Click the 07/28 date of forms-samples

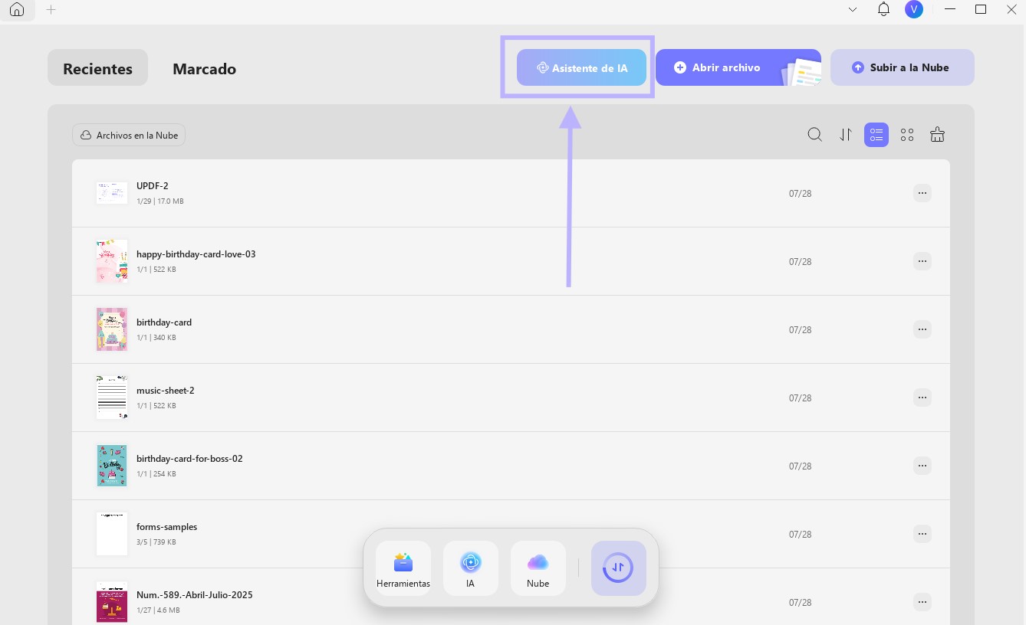(x=800, y=535)
